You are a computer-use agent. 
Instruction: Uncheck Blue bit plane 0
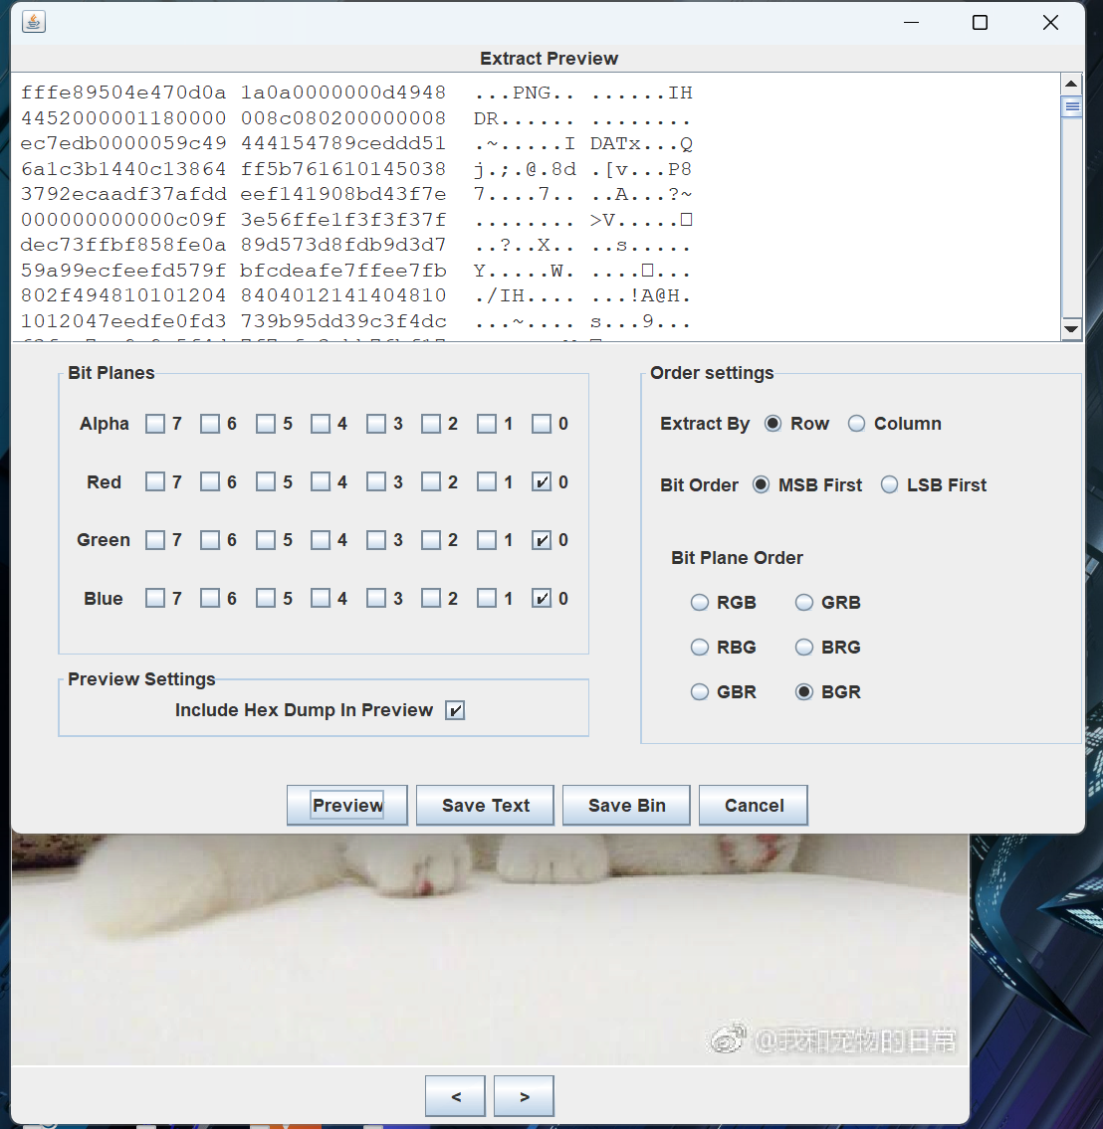(x=542, y=599)
